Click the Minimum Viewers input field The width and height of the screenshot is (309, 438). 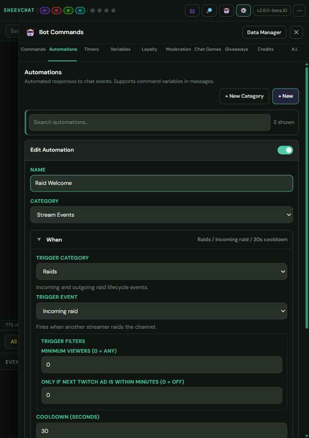161,365
